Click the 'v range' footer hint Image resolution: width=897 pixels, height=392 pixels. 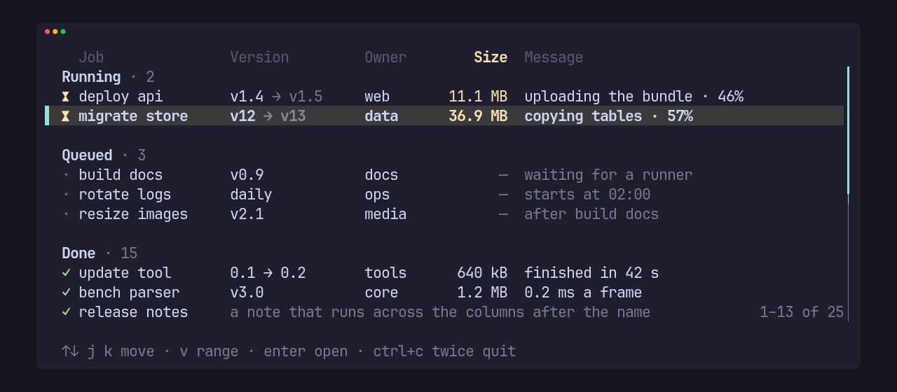tap(209, 351)
